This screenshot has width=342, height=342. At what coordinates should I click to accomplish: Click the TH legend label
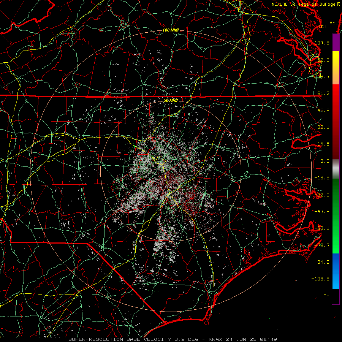(326, 296)
